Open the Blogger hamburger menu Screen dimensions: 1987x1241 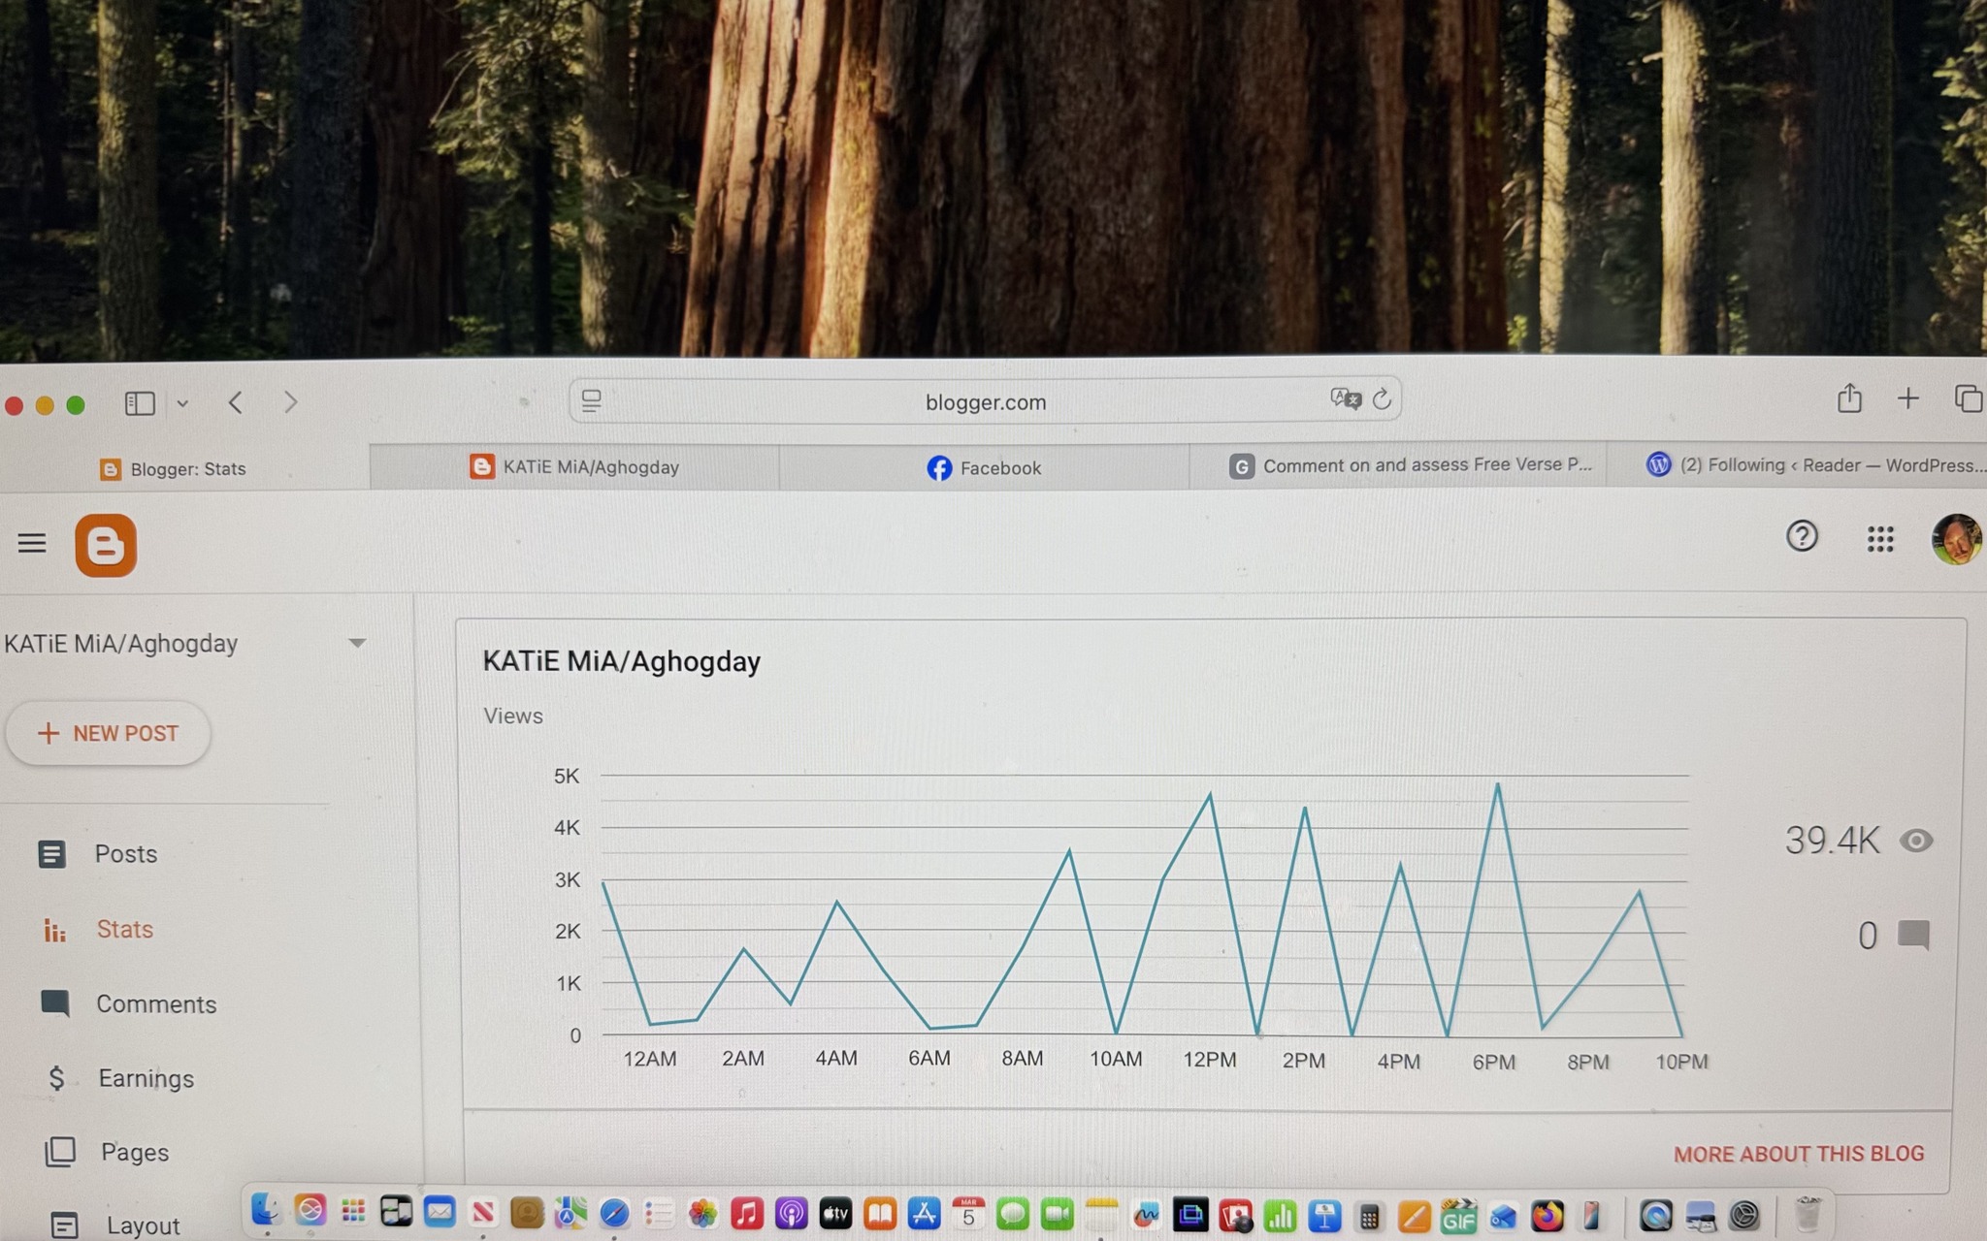(x=32, y=543)
